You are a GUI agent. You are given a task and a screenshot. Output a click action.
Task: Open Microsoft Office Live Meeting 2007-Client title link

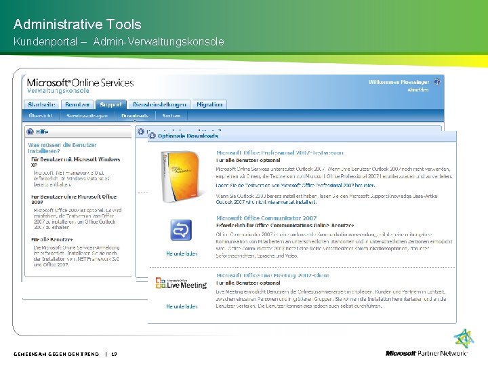point(272,275)
